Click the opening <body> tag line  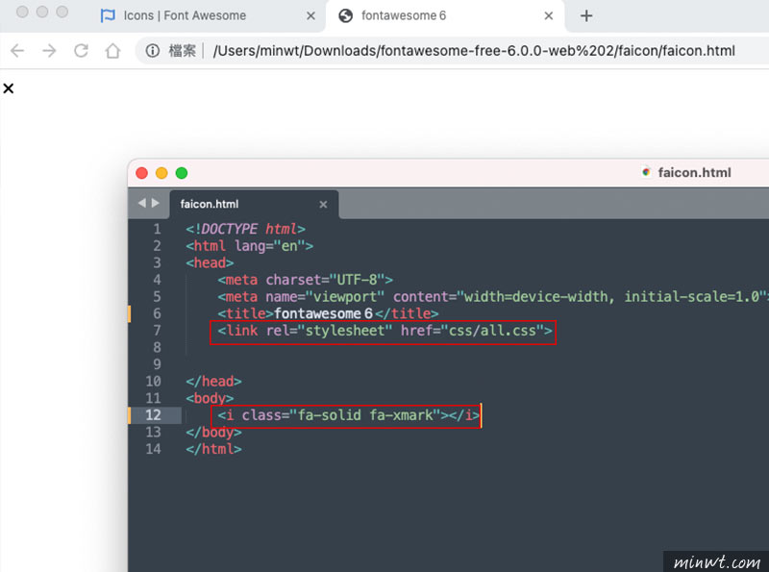click(x=210, y=398)
